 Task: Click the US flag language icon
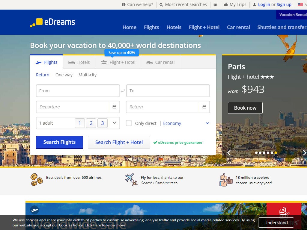[x=300, y=4]
